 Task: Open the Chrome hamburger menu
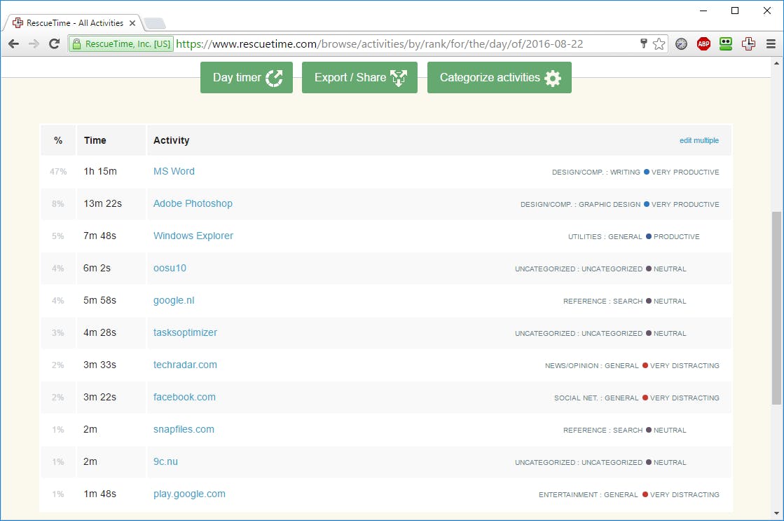click(x=771, y=44)
